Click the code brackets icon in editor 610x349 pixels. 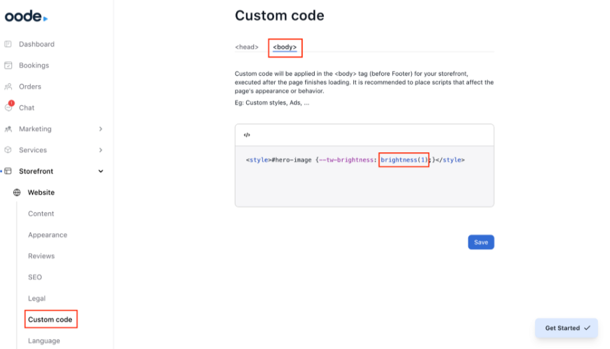coord(247,135)
